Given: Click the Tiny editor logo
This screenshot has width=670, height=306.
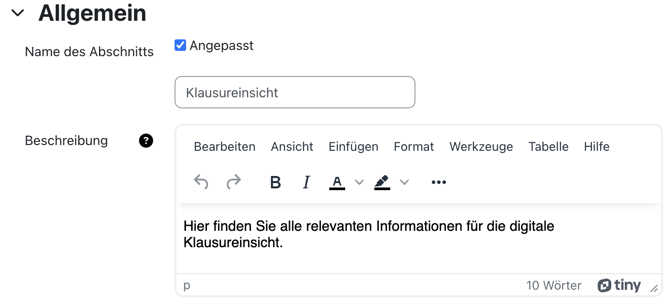Looking at the screenshot, I should click(619, 285).
